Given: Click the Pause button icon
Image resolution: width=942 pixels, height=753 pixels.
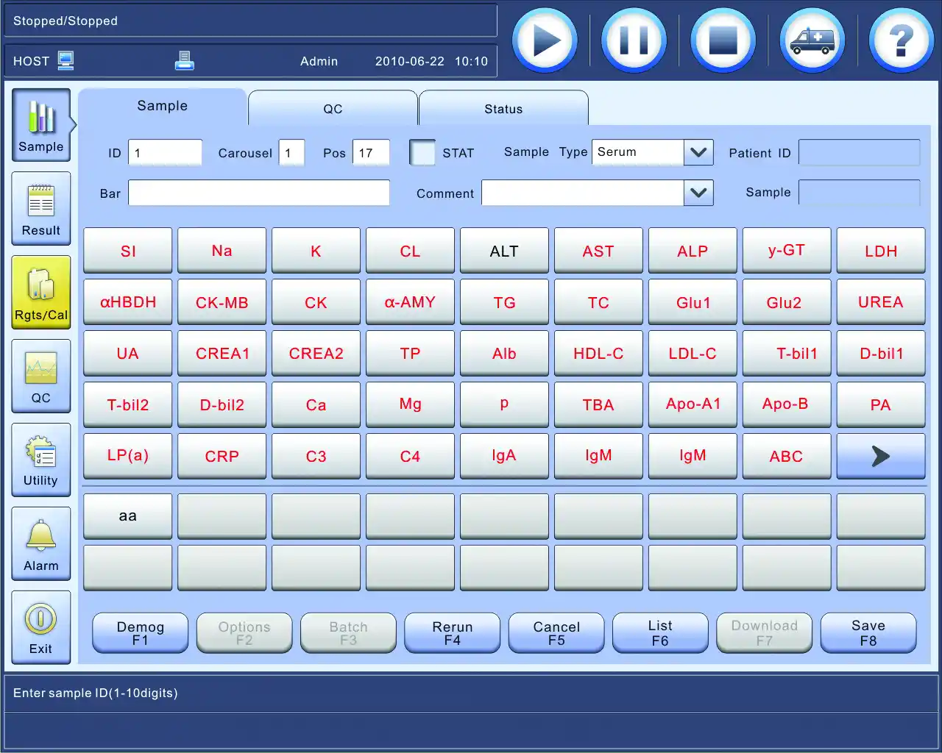Looking at the screenshot, I should tap(634, 40).
